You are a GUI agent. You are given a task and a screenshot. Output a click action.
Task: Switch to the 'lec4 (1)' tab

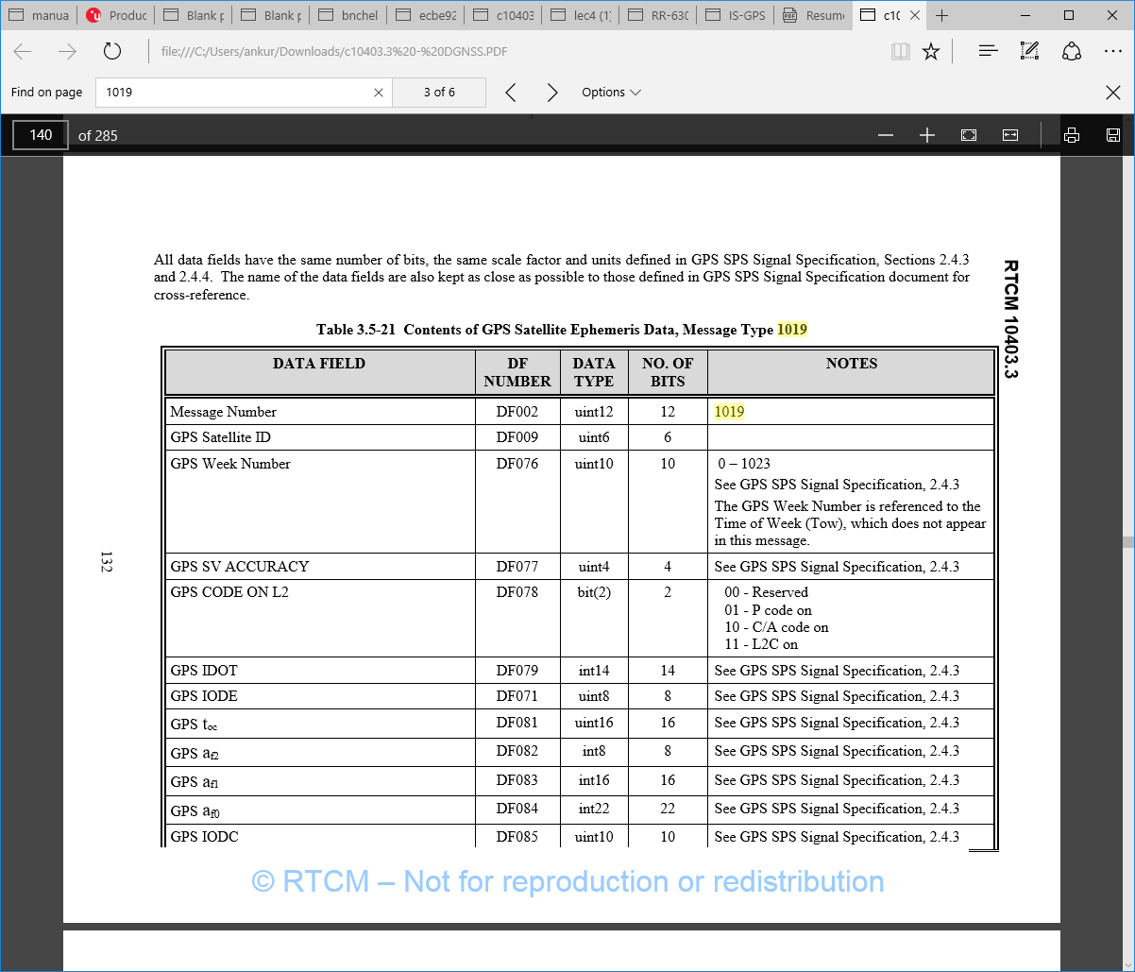coord(581,15)
